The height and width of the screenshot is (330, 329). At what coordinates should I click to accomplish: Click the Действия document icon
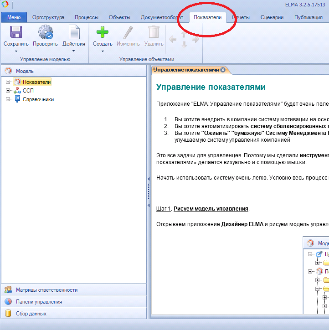click(74, 32)
